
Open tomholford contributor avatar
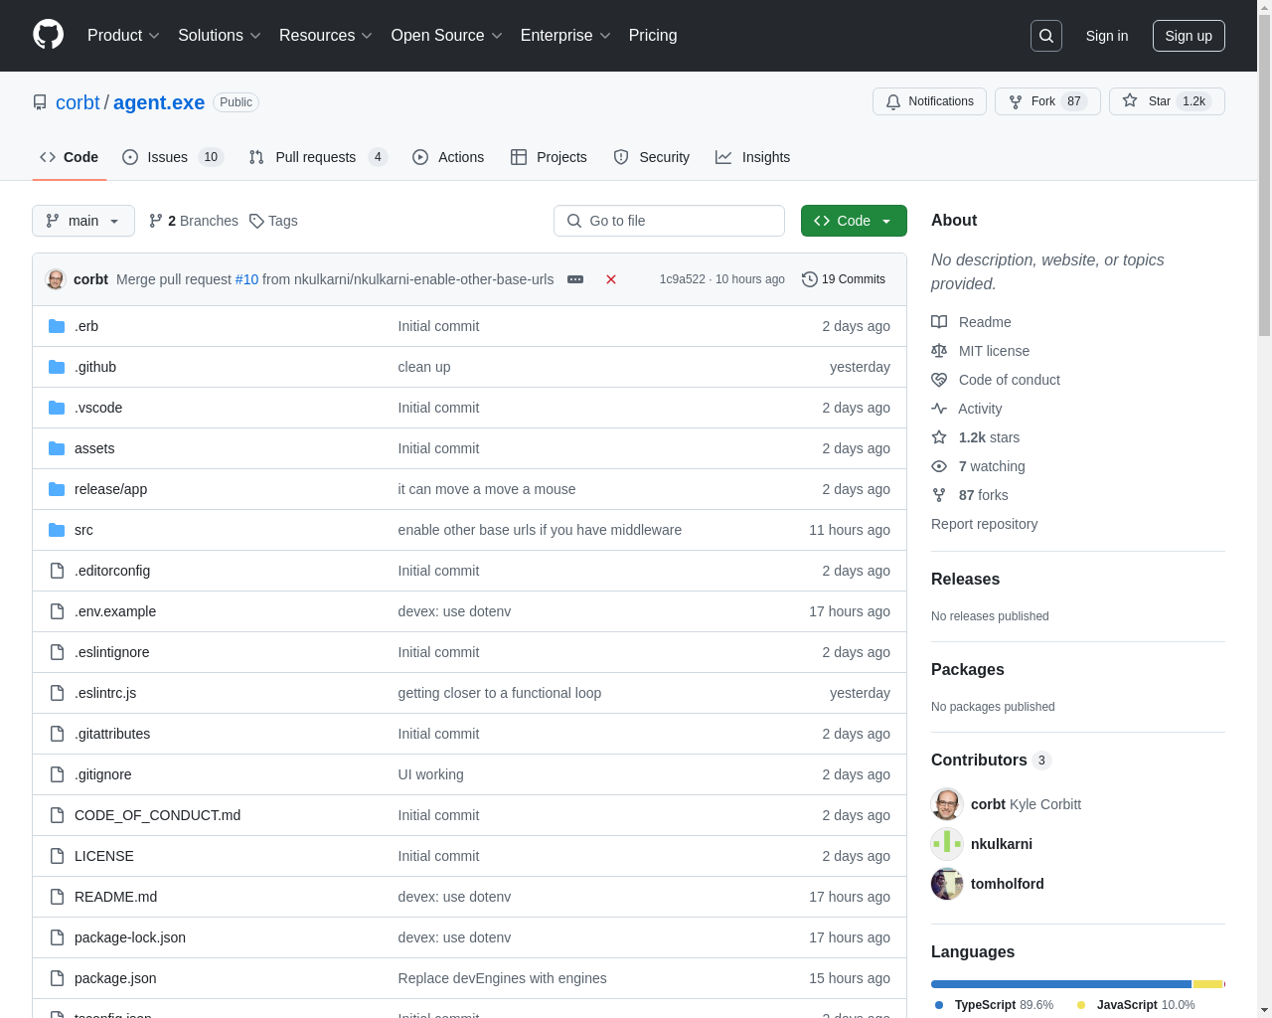[x=947, y=884]
